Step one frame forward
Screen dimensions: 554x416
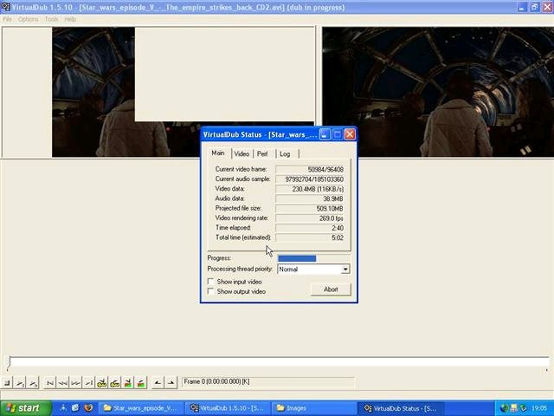75,383
